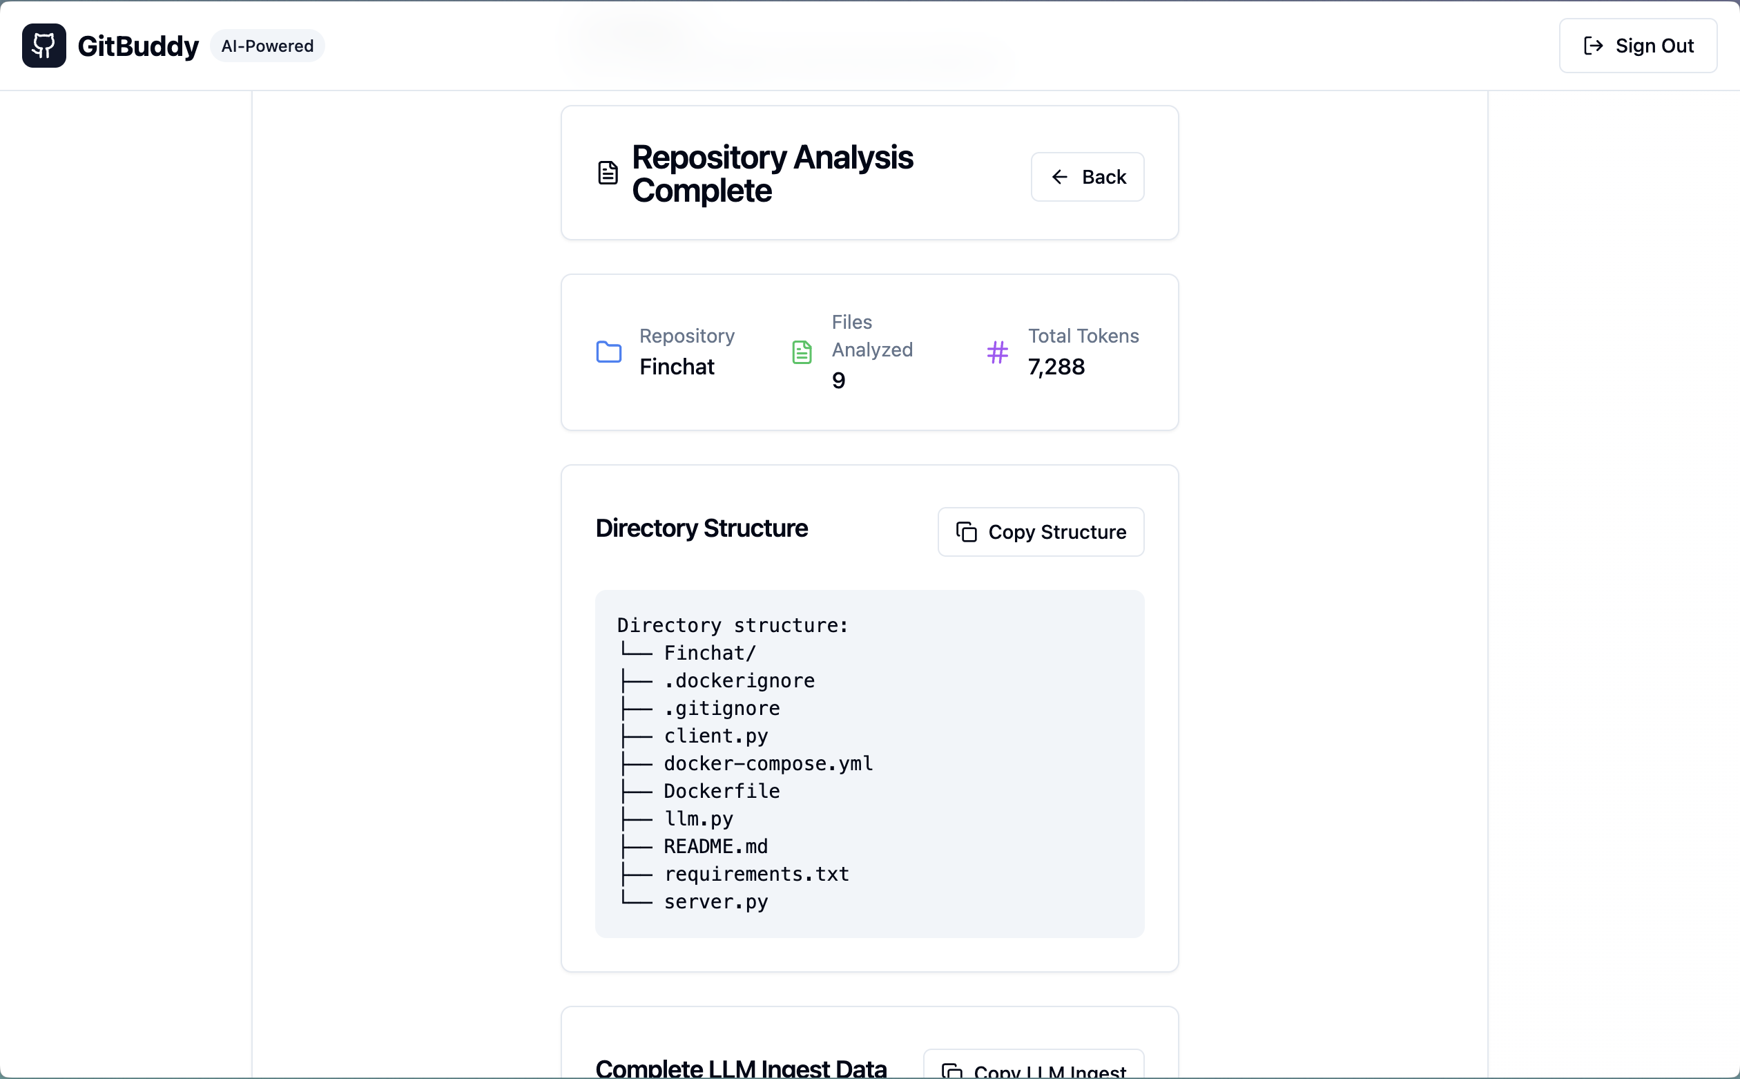Click the document icon beside Repository Analysis Complete
Screen dimensions: 1740x1079
coord(608,173)
